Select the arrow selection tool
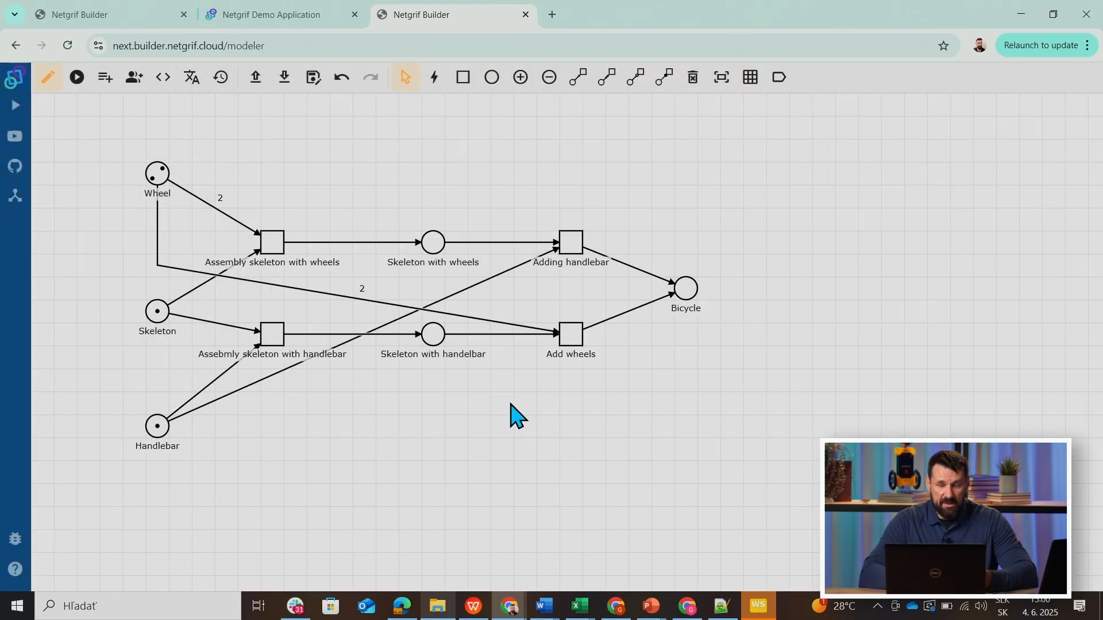Image resolution: width=1103 pixels, height=620 pixels. pos(406,77)
